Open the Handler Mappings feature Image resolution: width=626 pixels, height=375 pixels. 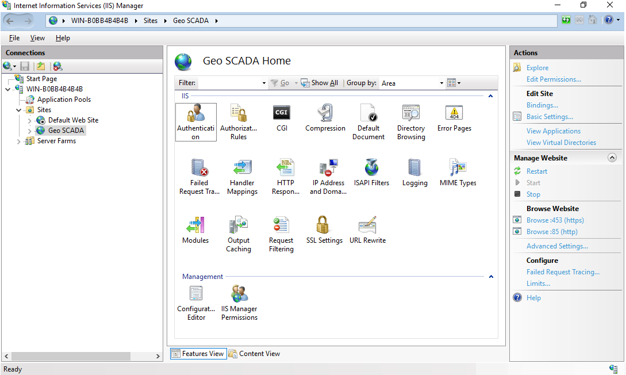[x=242, y=168]
